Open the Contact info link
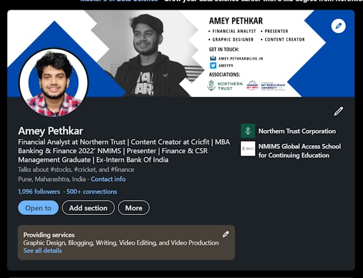Screen dimensions: 363x278 [x=108, y=179]
